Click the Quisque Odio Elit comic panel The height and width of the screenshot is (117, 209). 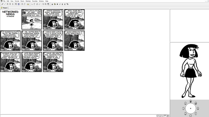click(10, 62)
